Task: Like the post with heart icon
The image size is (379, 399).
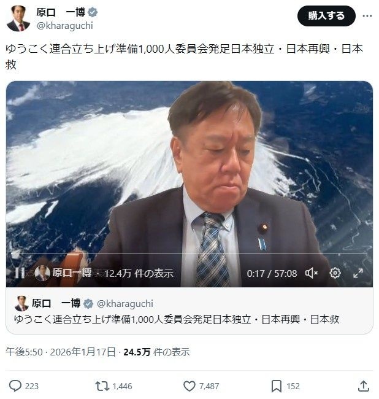Action: tap(189, 386)
